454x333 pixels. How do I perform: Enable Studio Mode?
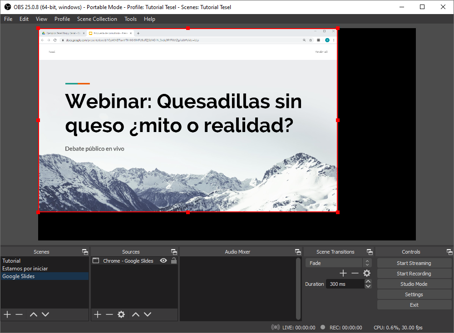414,284
